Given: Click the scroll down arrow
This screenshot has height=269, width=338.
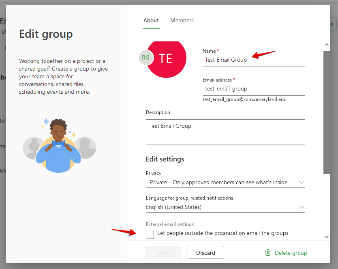Looking at the screenshot, I should click(x=327, y=237).
